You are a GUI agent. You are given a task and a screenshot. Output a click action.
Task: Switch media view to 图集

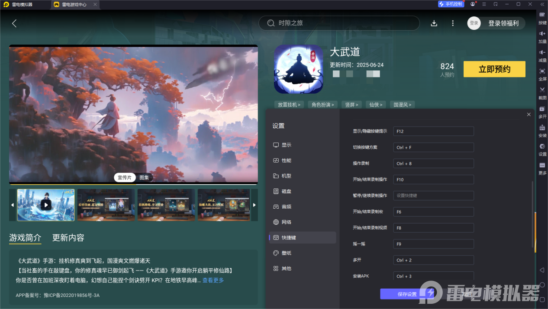coord(144,178)
